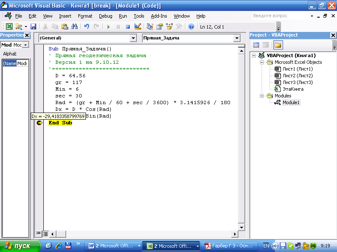Click the Copy icon in the toolbar

pos(55,26)
